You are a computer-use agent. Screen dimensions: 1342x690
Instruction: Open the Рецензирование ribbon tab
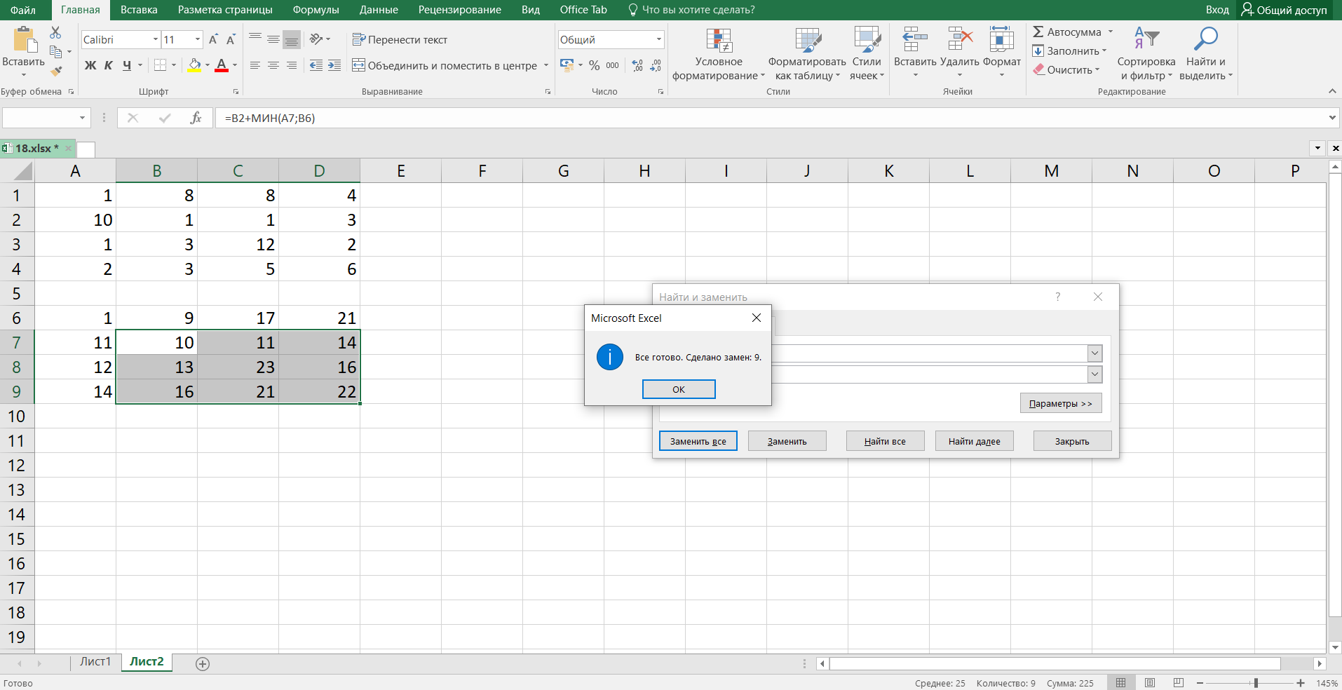460,10
